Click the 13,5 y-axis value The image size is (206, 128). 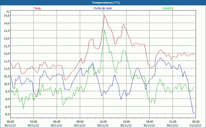(7, 31)
